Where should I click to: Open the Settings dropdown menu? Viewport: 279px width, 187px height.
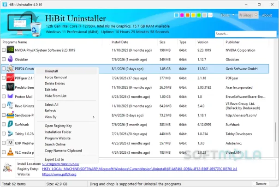pyautogui.click(x=248, y=15)
